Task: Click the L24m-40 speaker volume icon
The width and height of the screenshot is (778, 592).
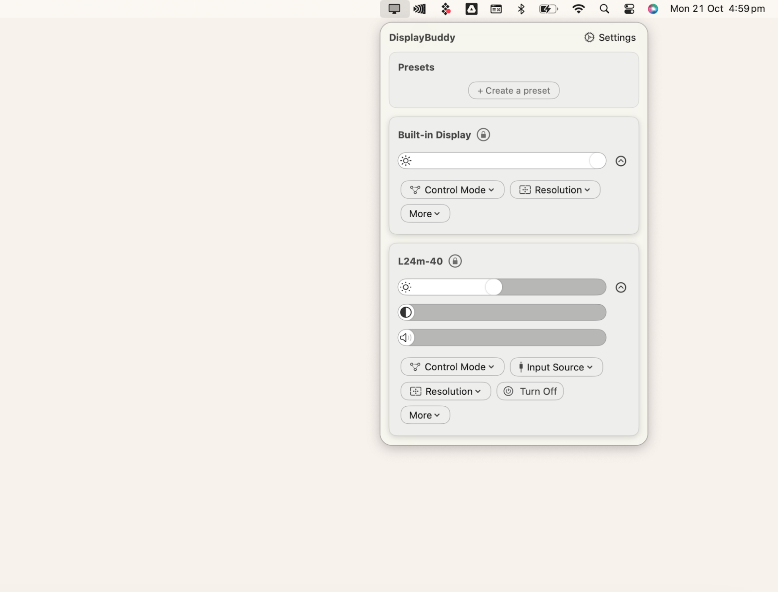Action: tap(406, 337)
